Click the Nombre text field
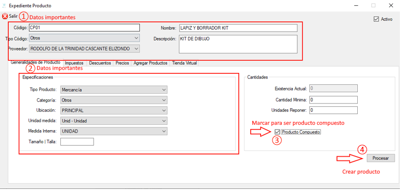403x191 pixels. pyautogui.click(x=238, y=28)
